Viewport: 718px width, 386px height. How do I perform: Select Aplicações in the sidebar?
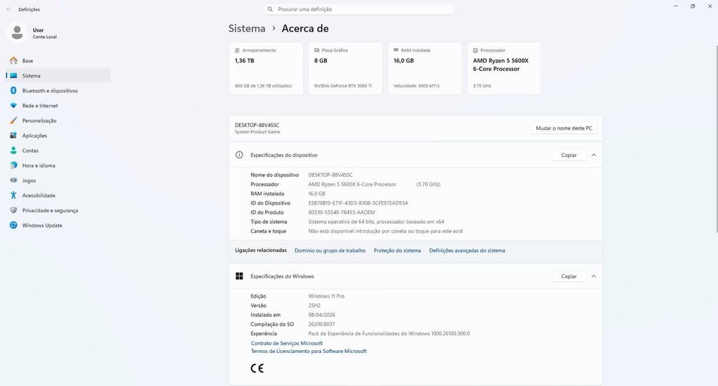58,136
